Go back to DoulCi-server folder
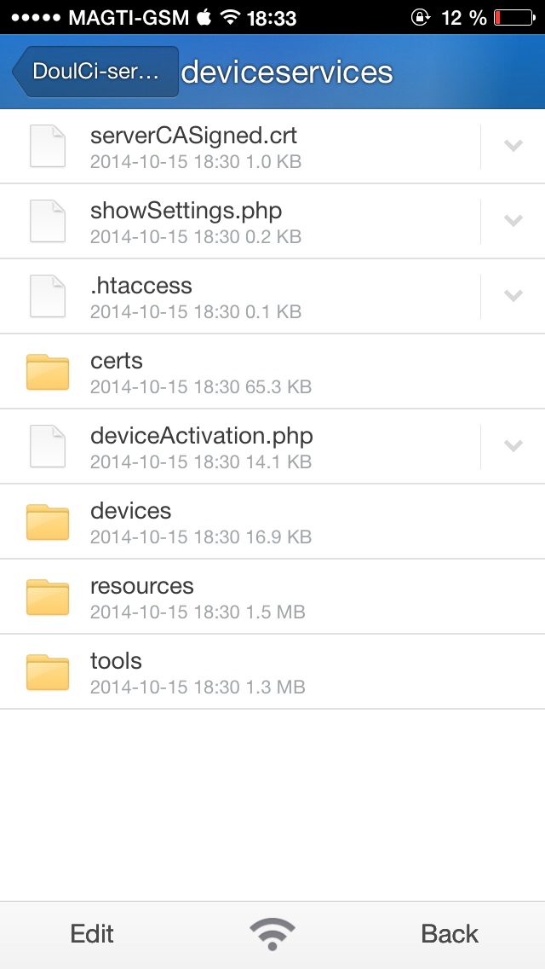 [x=95, y=72]
